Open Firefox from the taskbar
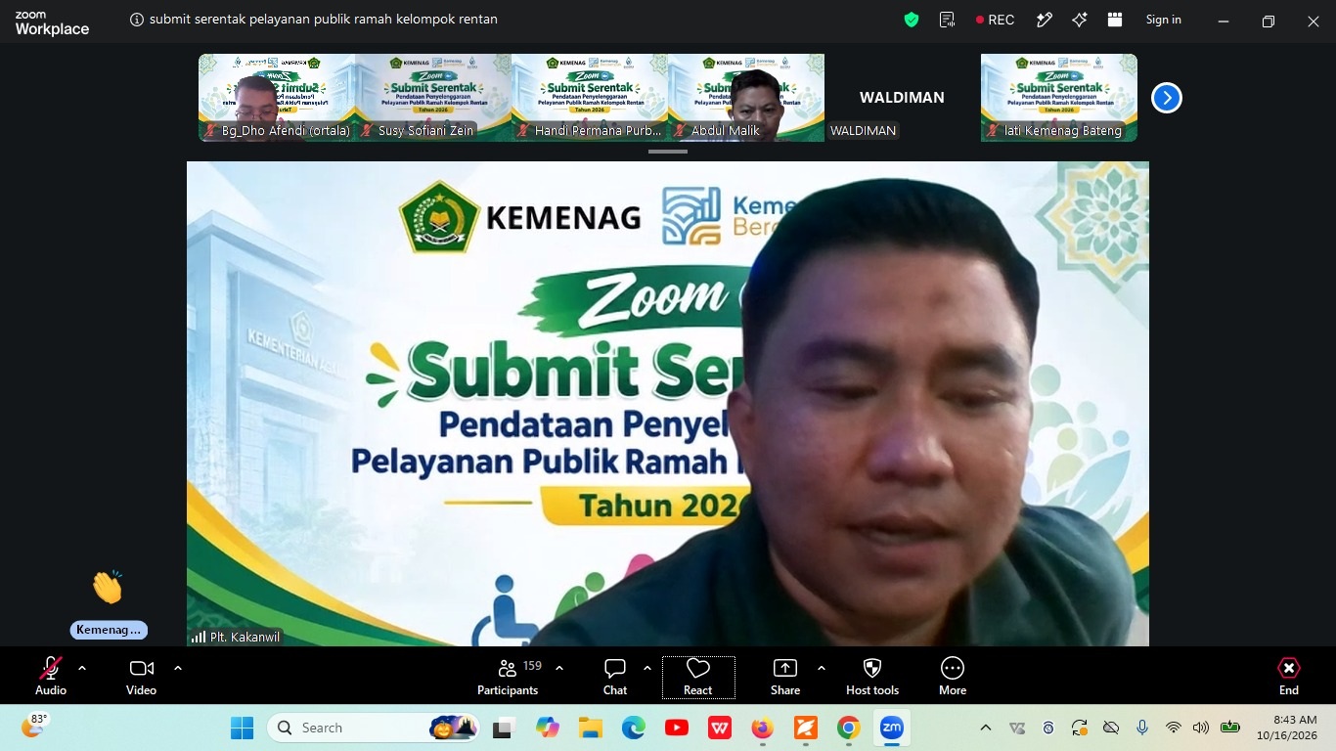 click(763, 728)
